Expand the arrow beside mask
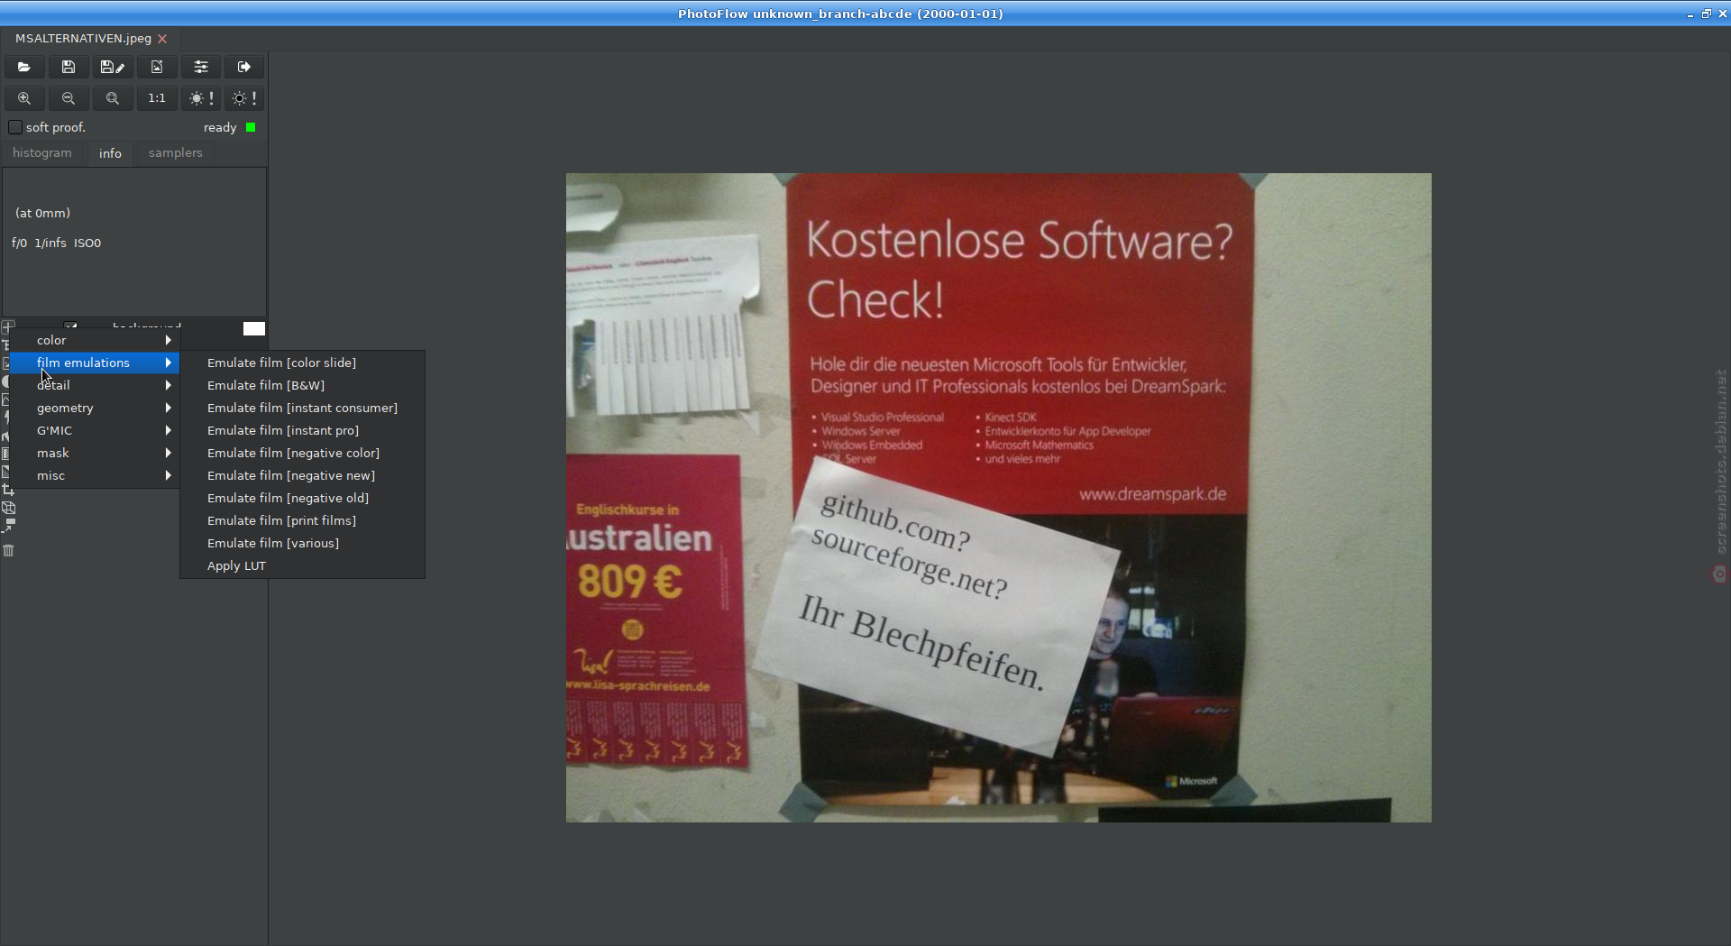 pyautogui.click(x=169, y=453)
